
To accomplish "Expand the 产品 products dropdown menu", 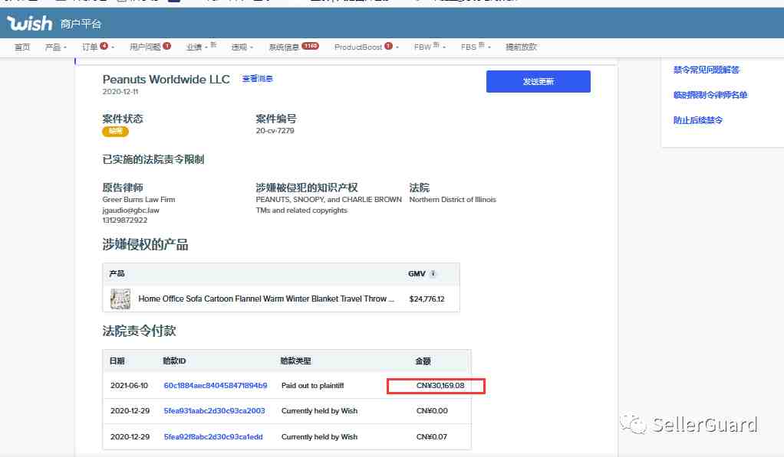I will tap(55, 47).
